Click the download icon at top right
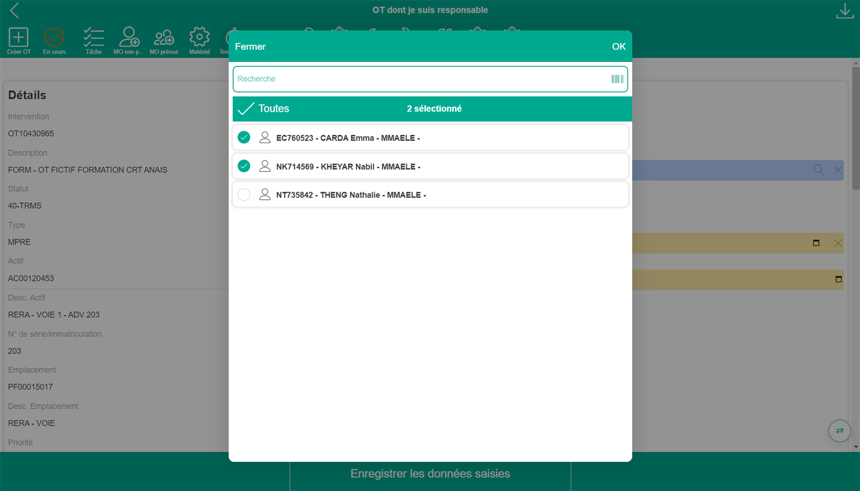The height and width of the screenshot is (491, 860). tap(844, 11)
